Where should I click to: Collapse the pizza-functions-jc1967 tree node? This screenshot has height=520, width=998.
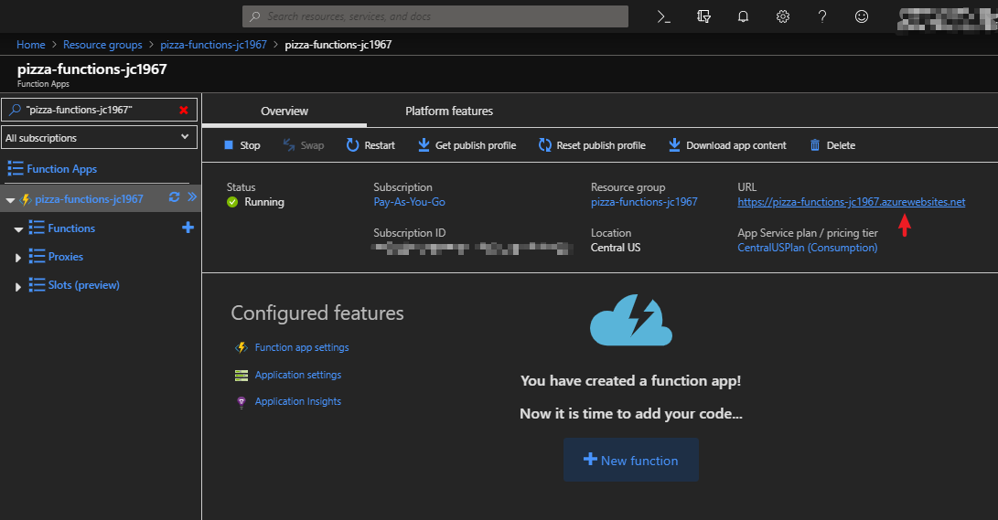(10, 200)
